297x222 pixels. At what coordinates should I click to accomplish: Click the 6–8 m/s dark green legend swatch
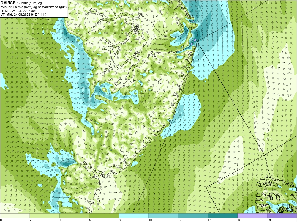[x=104, y=216]
